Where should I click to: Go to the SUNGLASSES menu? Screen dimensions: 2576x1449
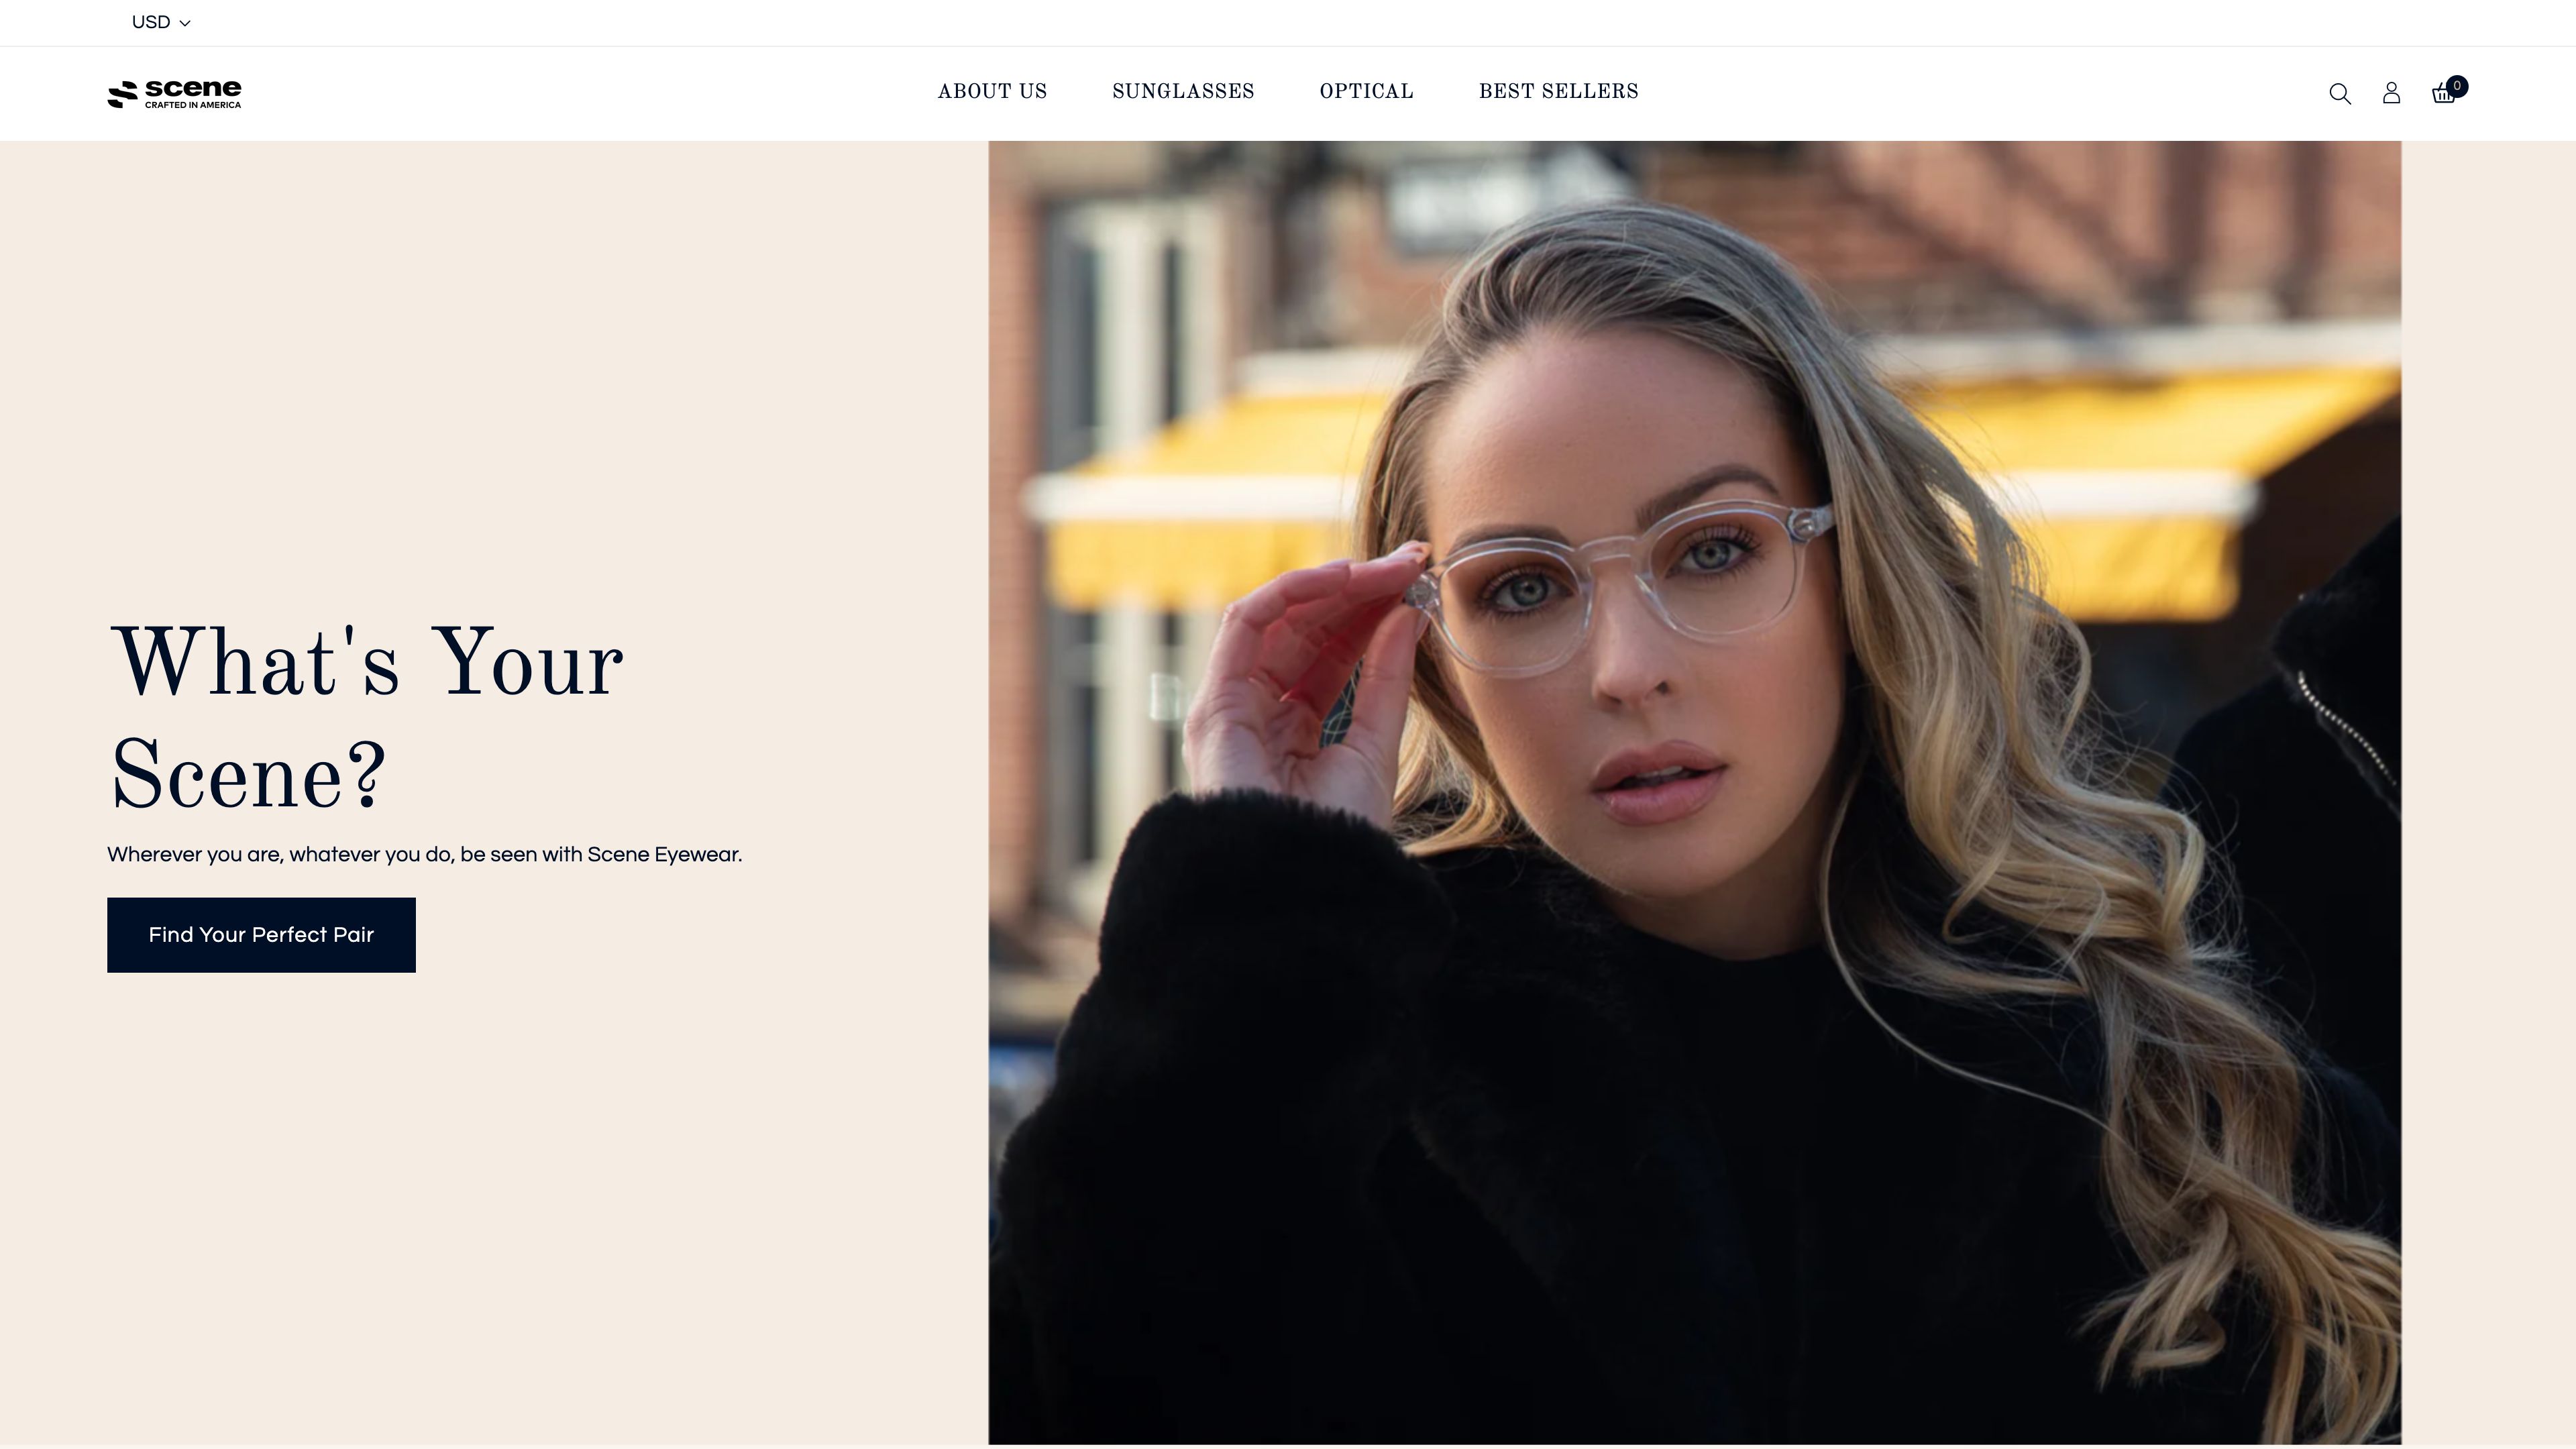pos(1183,92)
